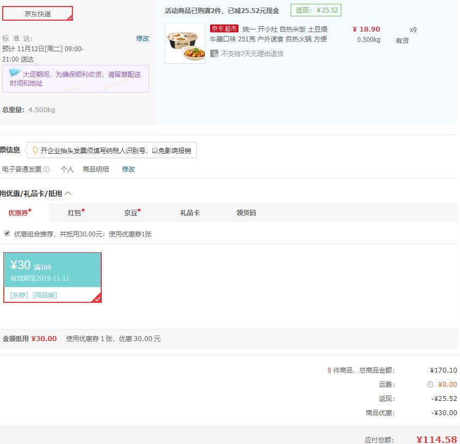460x444 pixels.
Task: Click the info icon next to 运费
Action: tap(430, 385)
